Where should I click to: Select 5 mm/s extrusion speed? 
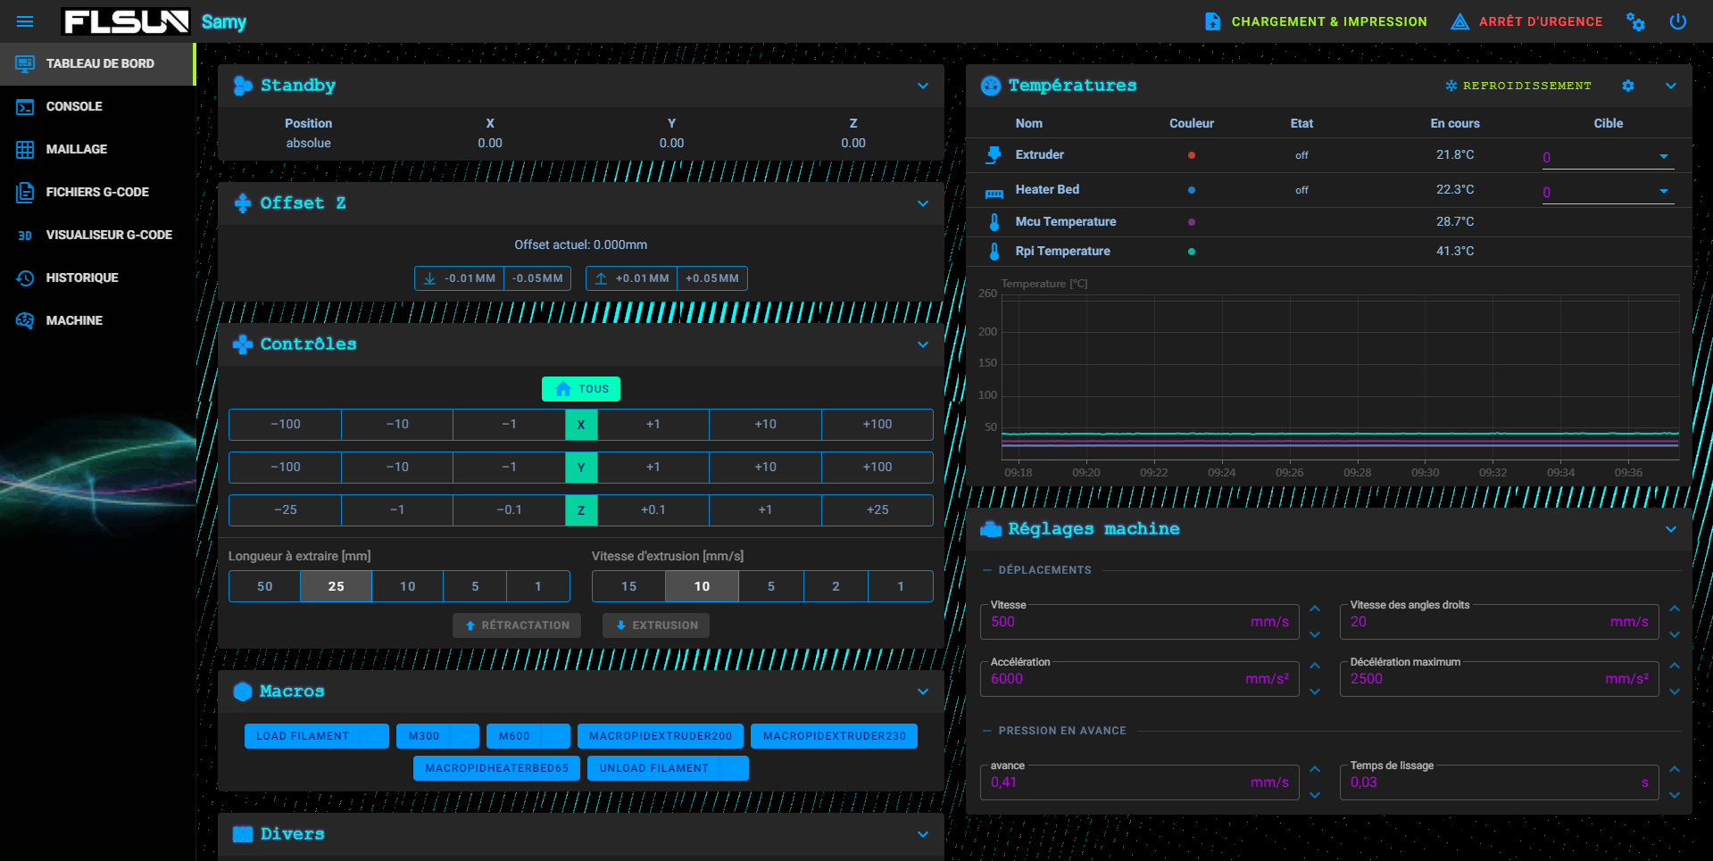(x=771, y=586)
